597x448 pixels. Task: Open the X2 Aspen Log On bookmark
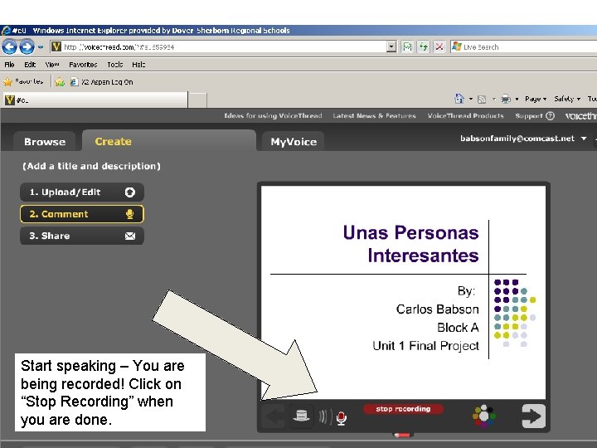tap(102, 82)
